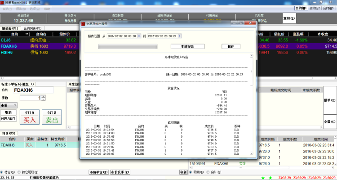Viewport: 337px width, 180px height.
Task: Click the green 卖出 sell button
Action: click(x=52, y=120)
